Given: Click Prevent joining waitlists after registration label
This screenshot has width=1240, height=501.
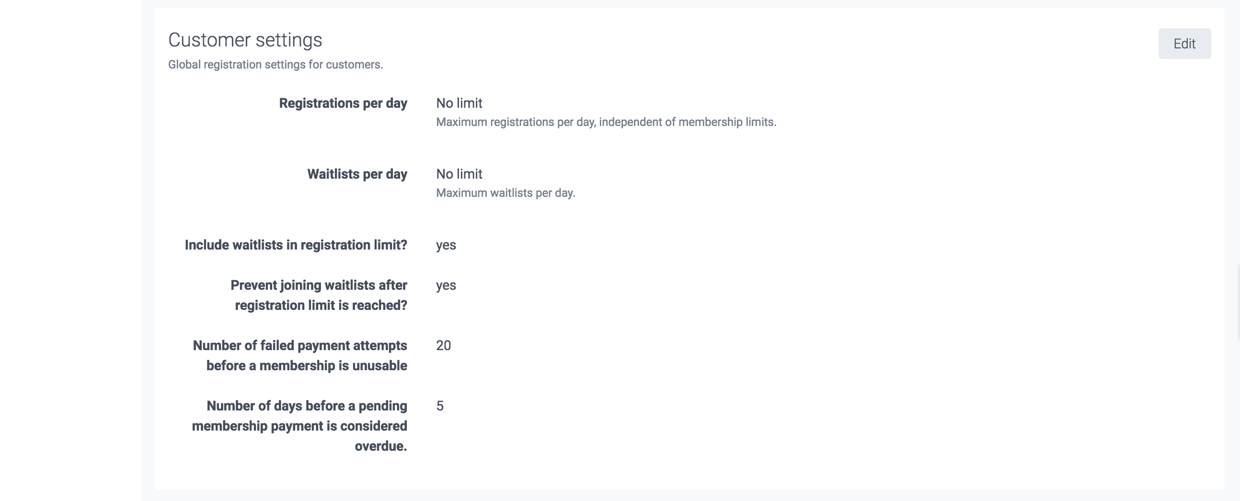Looking at the screenshot, I should tap(319, 285).
